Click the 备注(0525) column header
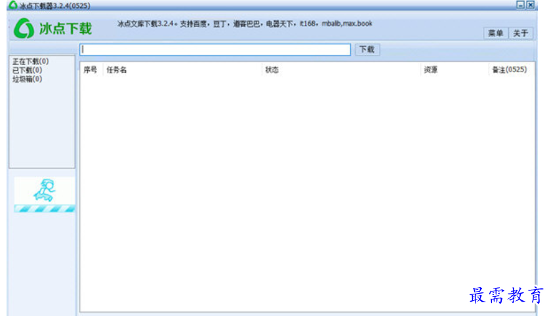The width and height of the screenshot is (549, 316). click(510, 69)
